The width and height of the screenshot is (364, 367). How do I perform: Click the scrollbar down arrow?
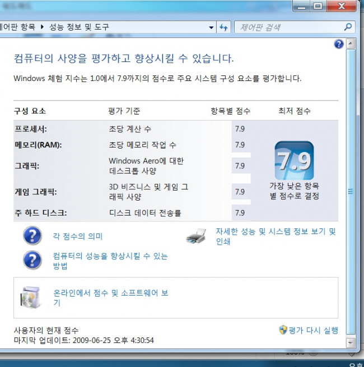351,342
